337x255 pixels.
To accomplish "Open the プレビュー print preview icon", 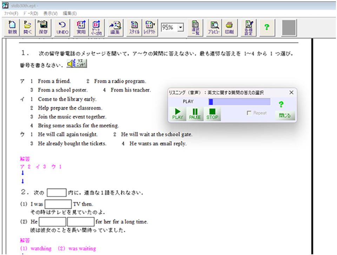I will (x=214, y=27).
